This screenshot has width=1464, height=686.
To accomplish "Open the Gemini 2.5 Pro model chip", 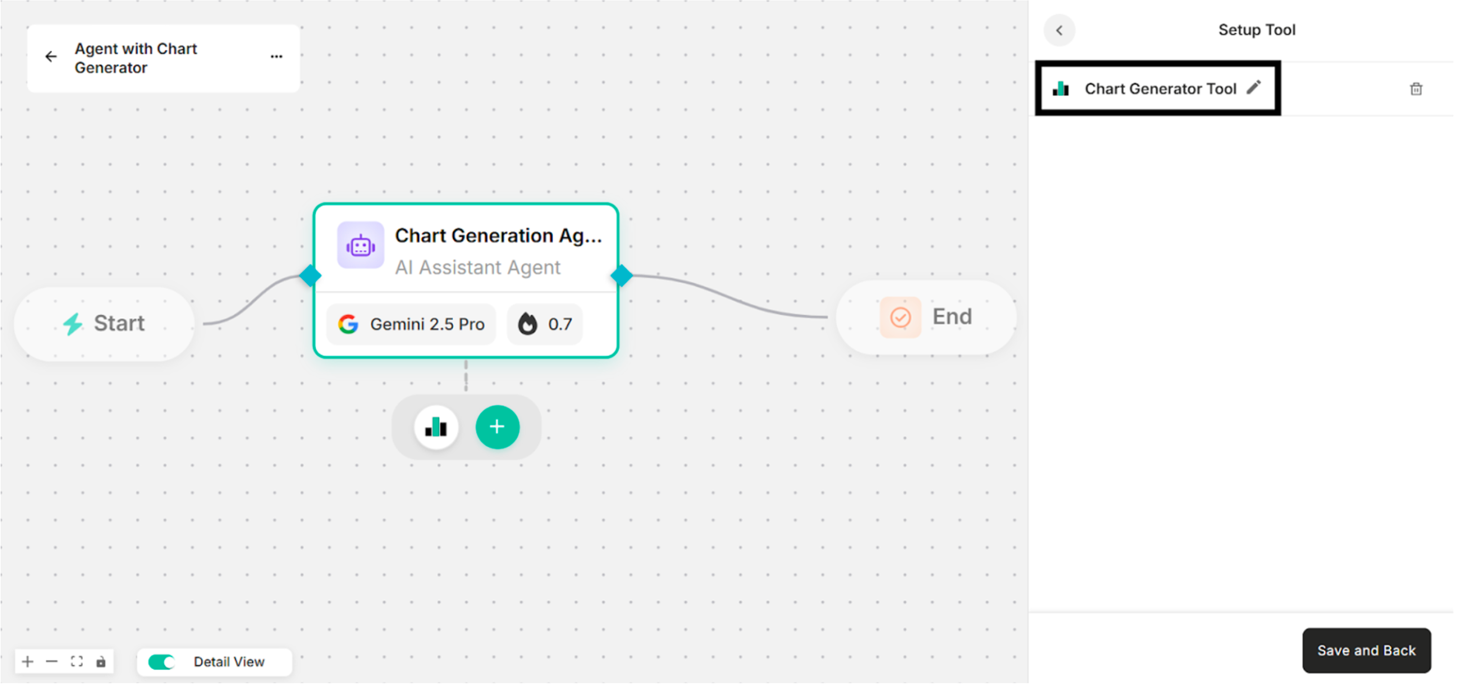I will 411,324.
